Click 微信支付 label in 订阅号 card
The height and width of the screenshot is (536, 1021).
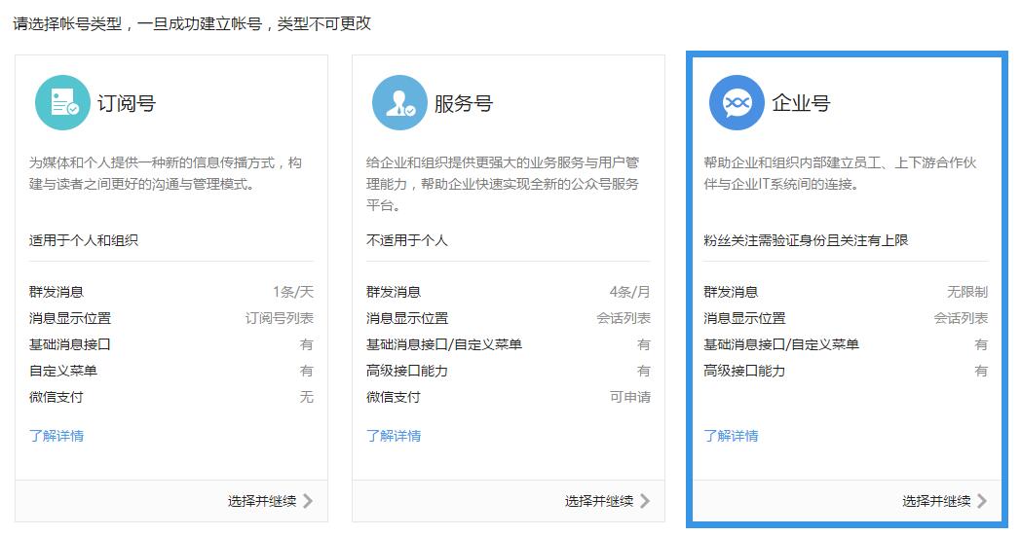pos(56,397)
